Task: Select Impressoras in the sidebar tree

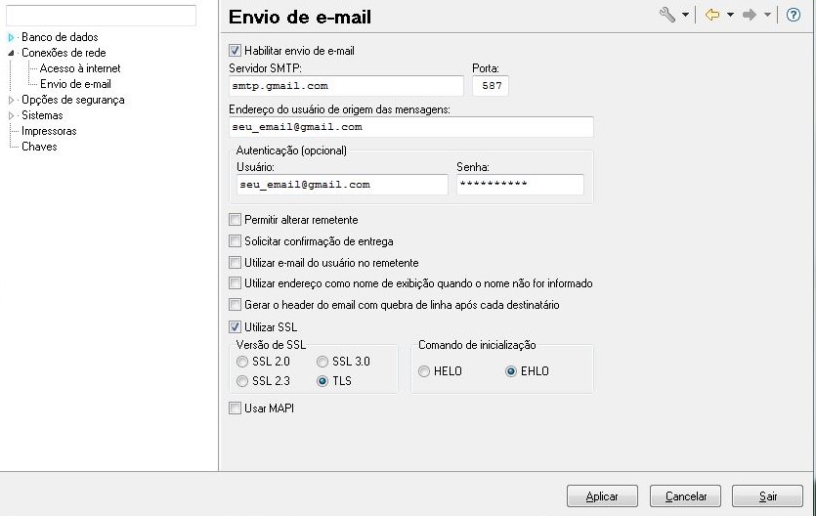Action: [49, 131]
